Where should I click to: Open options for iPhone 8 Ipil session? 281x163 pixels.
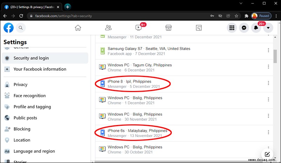pyautogui.click(x=268, y=83)
